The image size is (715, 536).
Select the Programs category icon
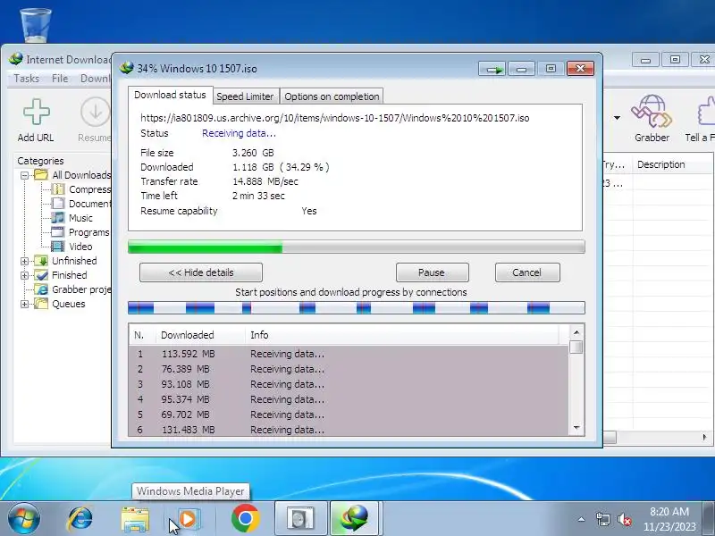tap(58, 232)
